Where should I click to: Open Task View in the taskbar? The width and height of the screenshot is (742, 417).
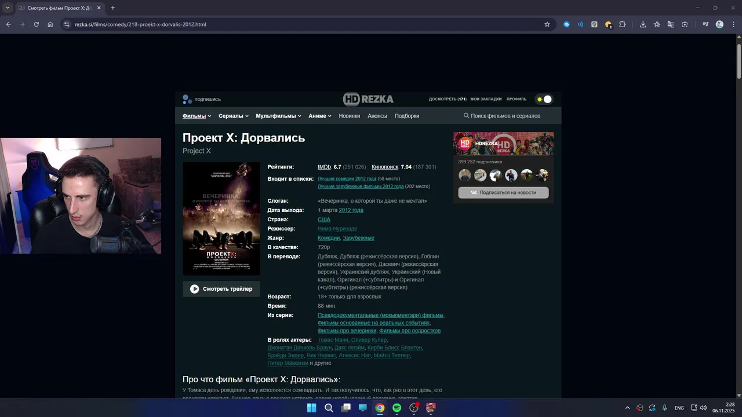pos(346,408)
